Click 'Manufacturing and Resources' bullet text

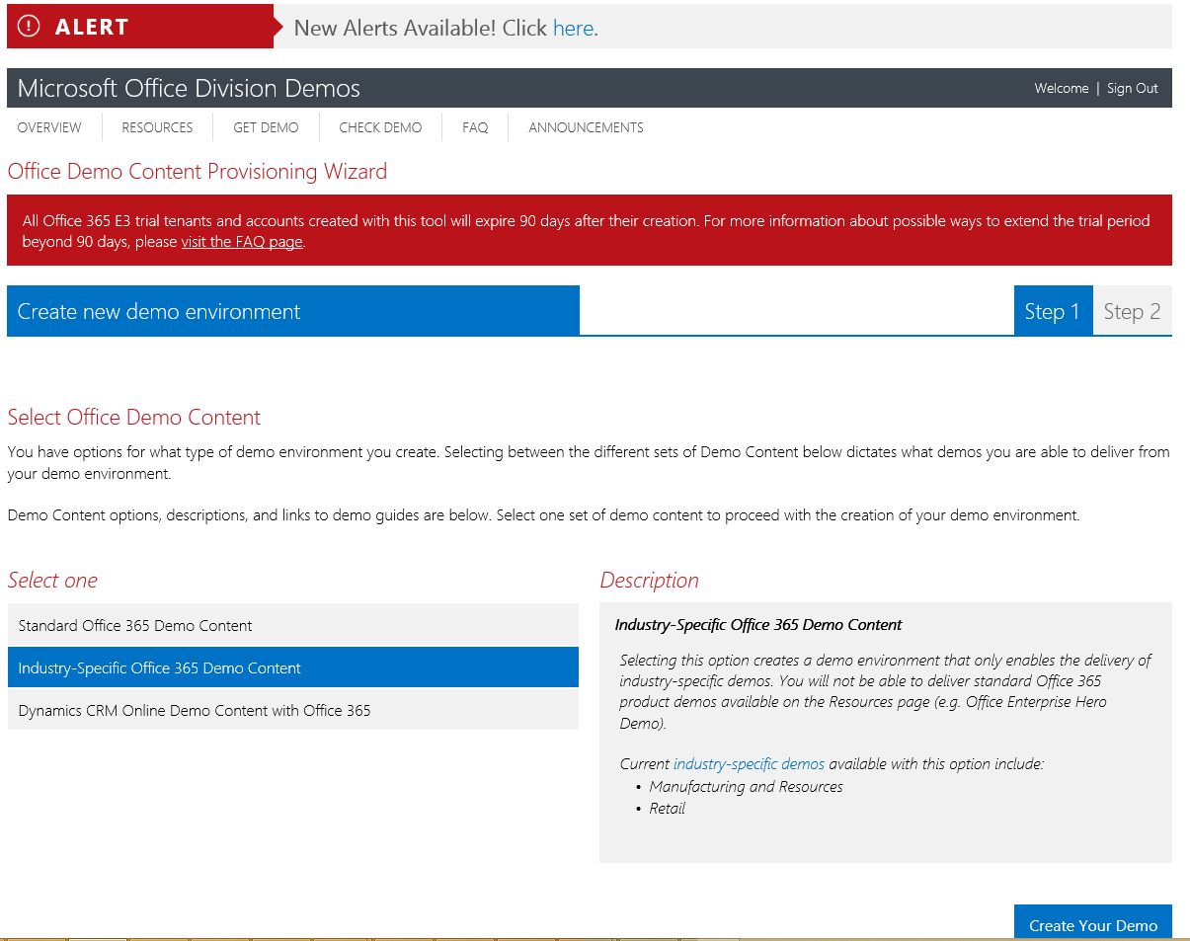click(747, 787)
